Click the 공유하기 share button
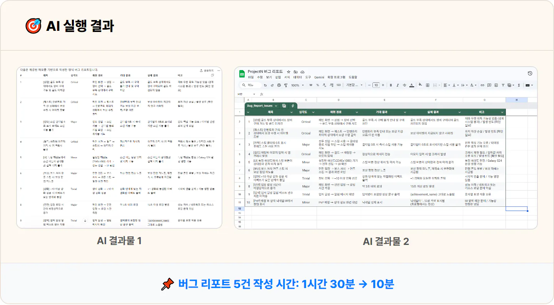 (x=207, y=71)
